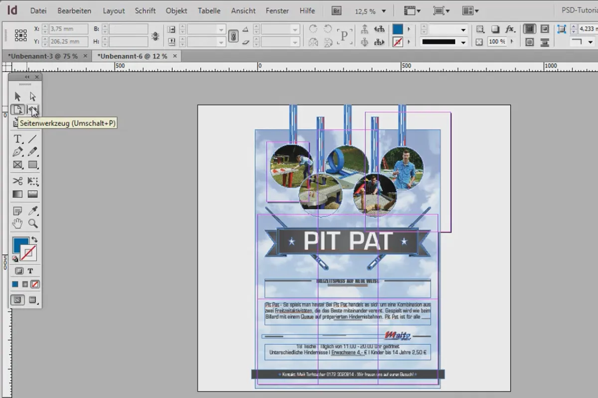Switch to Unbenannt-3 @ 75 % tab
This screenshot has height=398, width=598.
(x=43, y=56)
